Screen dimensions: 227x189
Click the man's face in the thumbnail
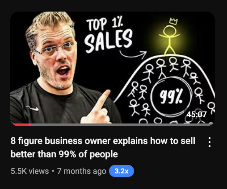pyautogui.click(x=57, y=57)
